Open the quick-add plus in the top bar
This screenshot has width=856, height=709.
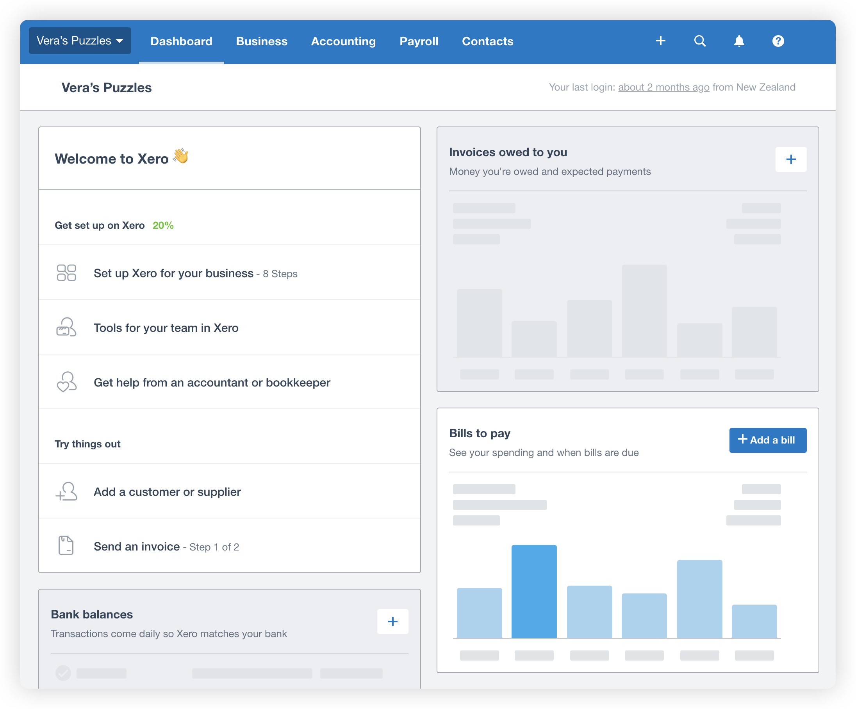(x=661, y=41)
